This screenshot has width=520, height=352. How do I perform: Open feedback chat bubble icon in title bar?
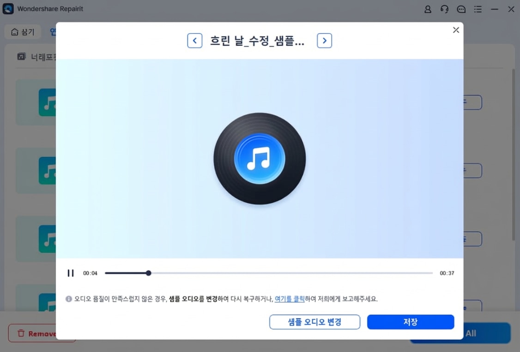pos(461,9)
